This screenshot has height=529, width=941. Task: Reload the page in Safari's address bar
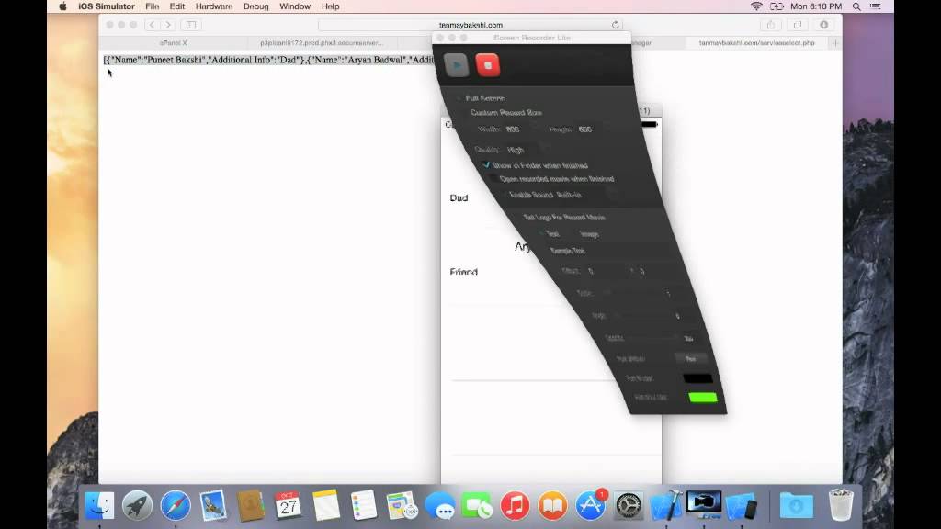pos(615,25)
